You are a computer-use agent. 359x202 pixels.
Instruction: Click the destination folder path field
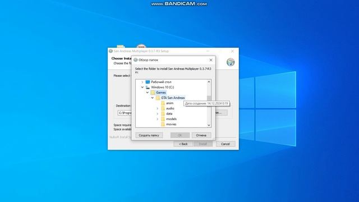[125, 113]
